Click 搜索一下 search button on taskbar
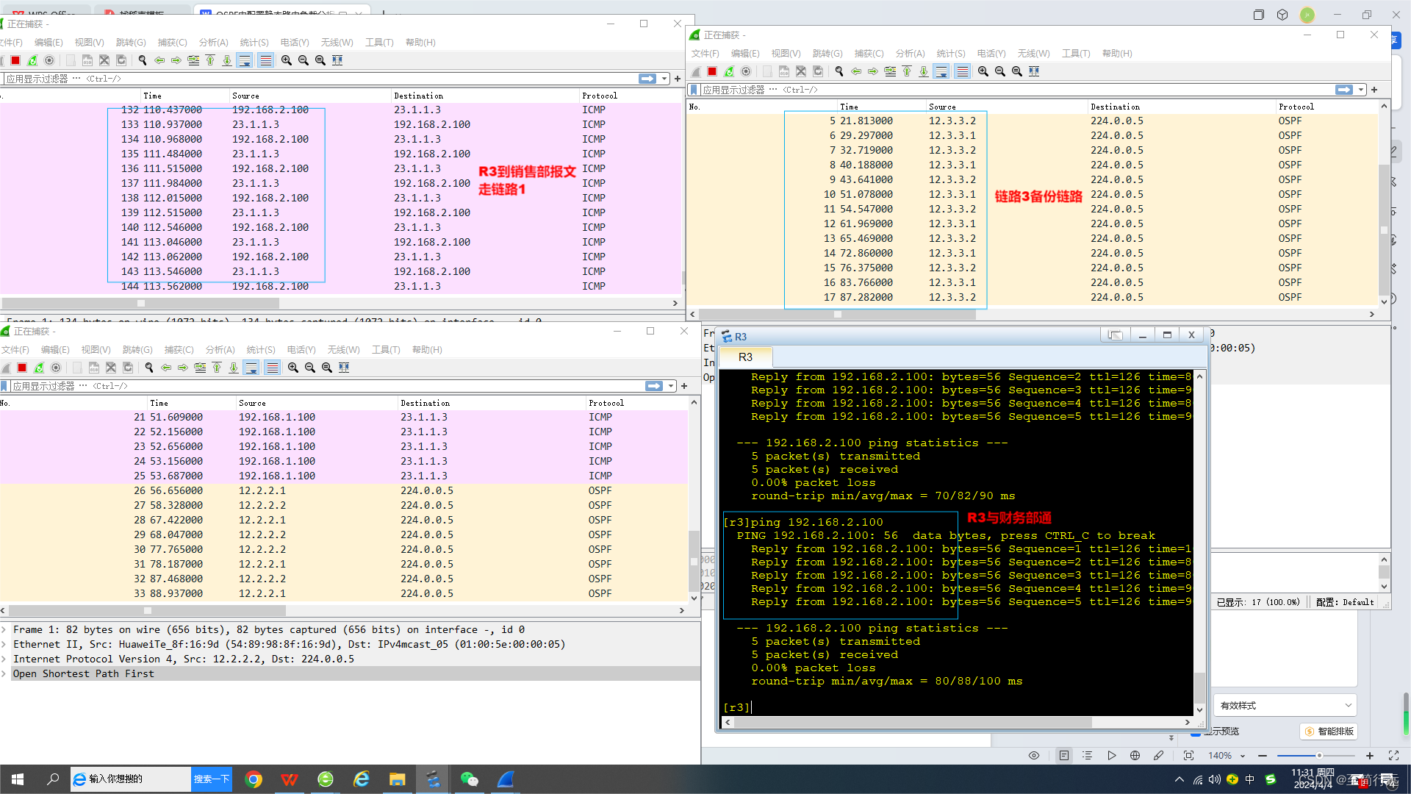 coord(212,779)
